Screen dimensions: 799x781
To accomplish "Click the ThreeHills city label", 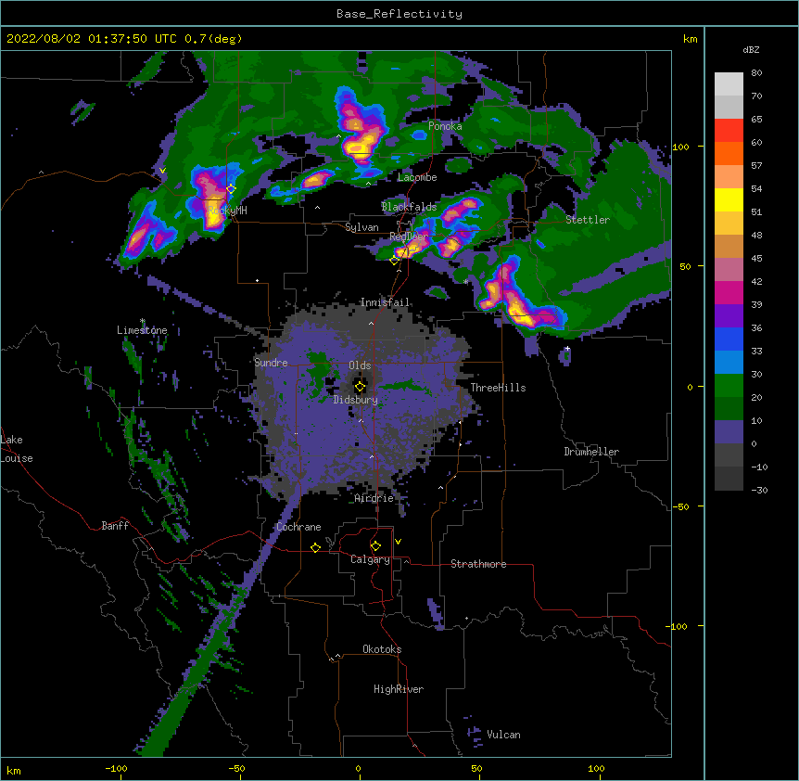I will click(x=498, y=388).
